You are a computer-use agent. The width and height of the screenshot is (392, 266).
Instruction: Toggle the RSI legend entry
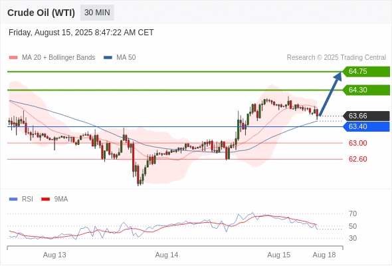point(21,199)
